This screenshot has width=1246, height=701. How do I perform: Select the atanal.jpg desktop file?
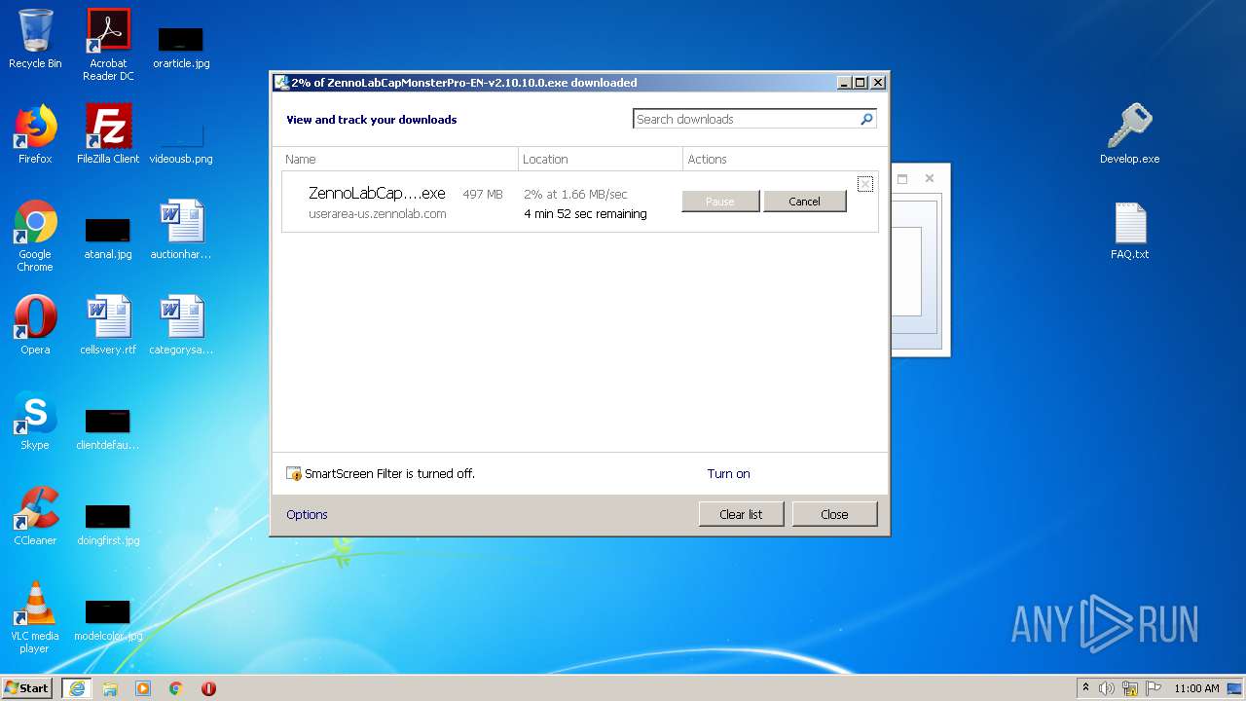(108, 238)
